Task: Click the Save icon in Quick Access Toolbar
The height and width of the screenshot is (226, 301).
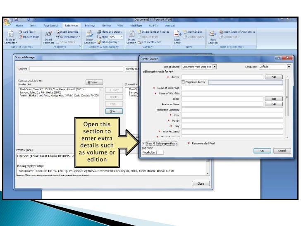Action: click(x=16, y=19)
